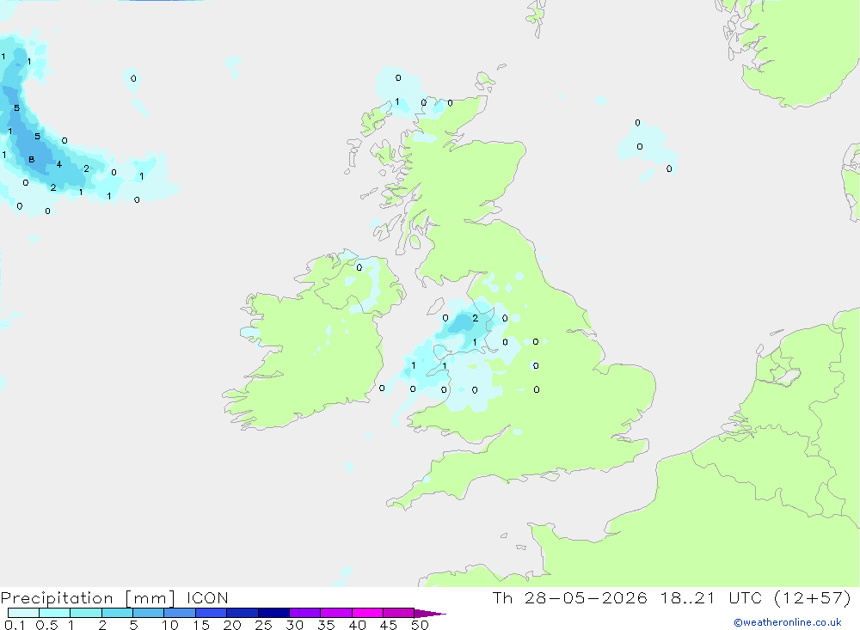The height and width of the screenshot is (630, 860).
Task: Click the legend value '40'
Action: 357,625
